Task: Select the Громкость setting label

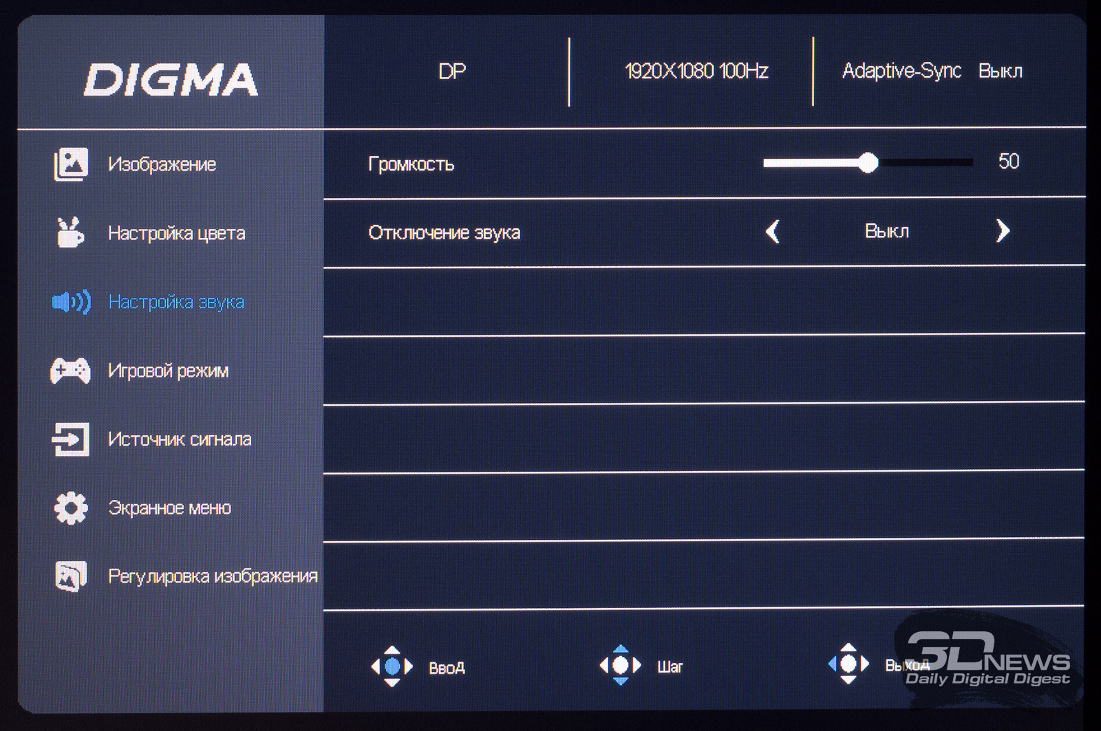Action: coord(411,164)
